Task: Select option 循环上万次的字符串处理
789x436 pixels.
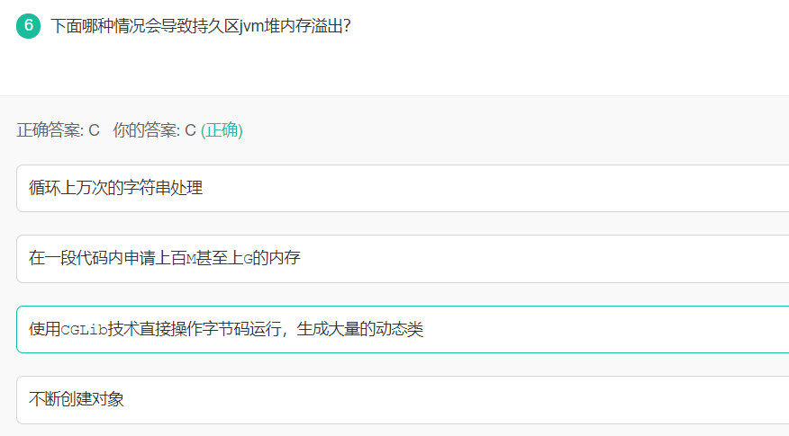Action: [403, 188]
